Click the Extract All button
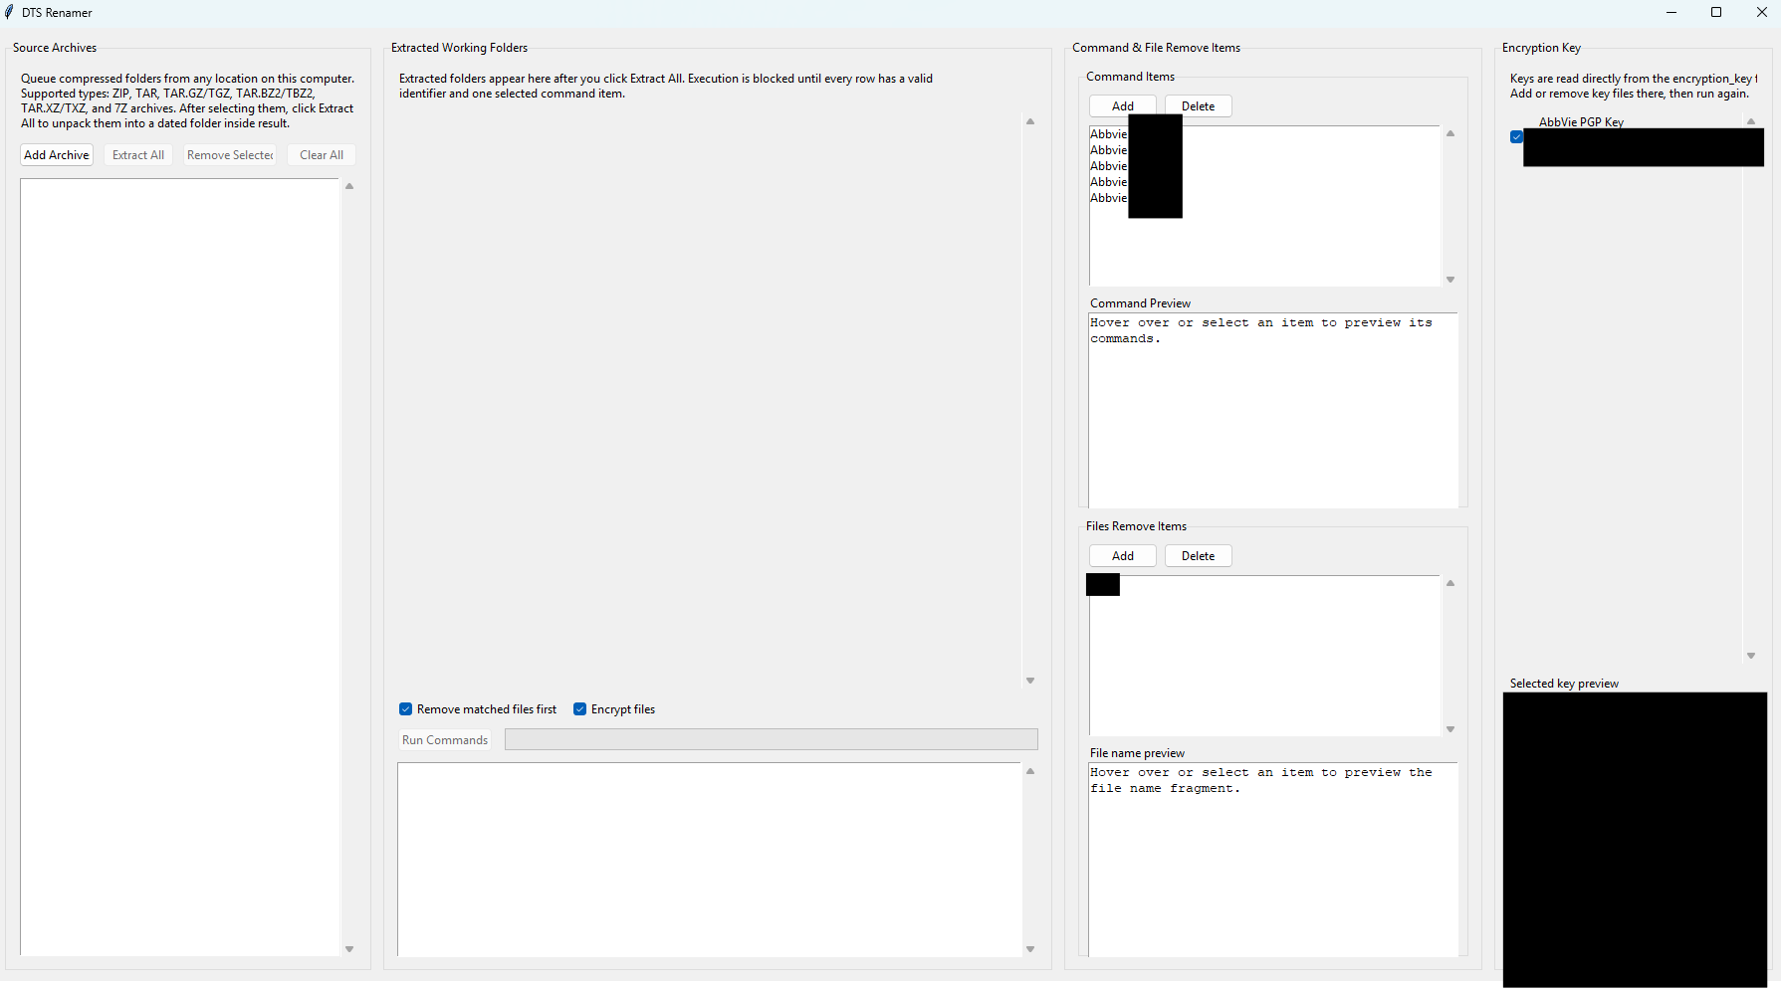The height and width of the screenshot is (989, 1781). [138, 155]
